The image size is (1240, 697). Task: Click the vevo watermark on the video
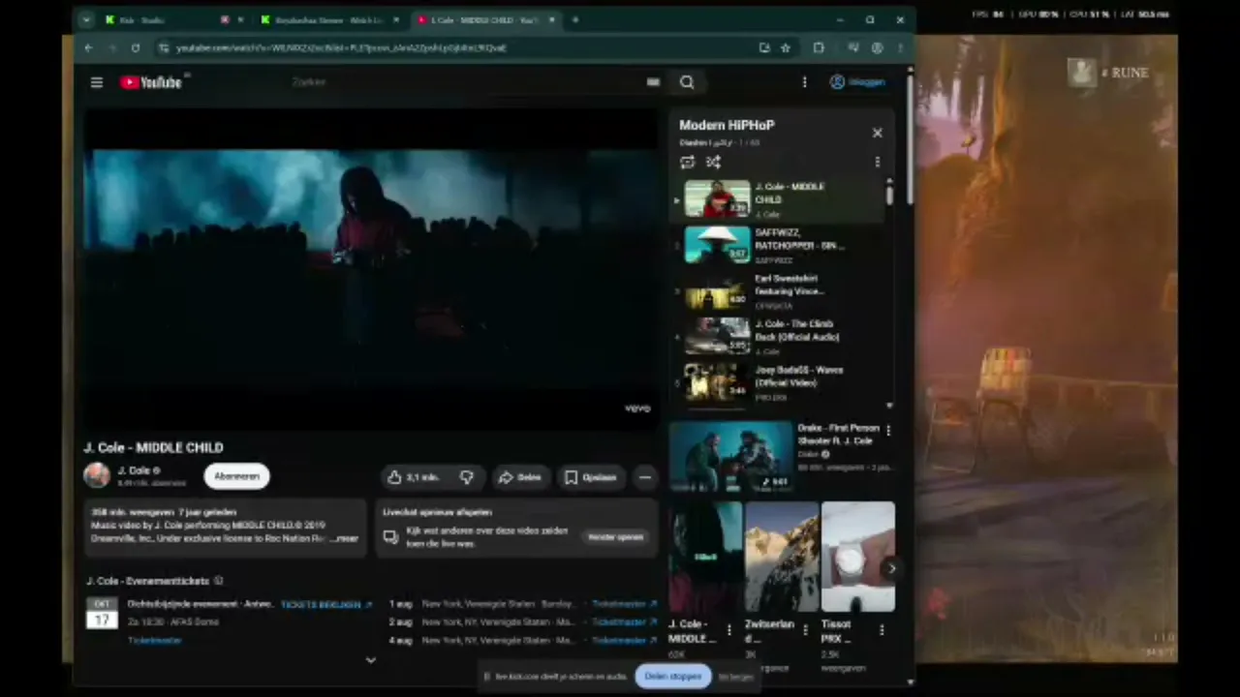(637, 409)
